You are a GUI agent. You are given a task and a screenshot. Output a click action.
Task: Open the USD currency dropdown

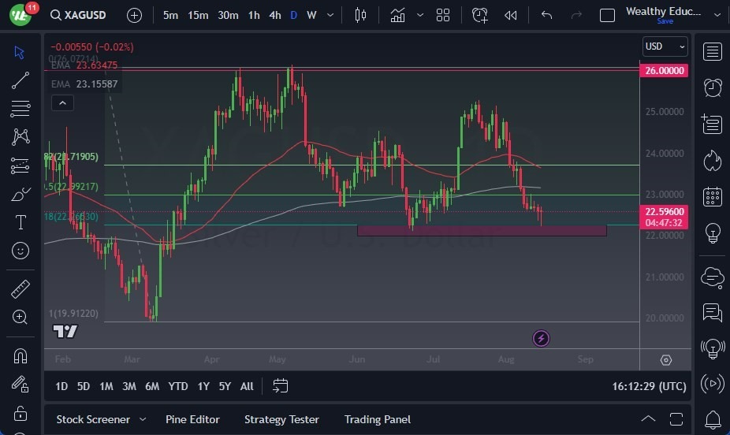(665, 46)
